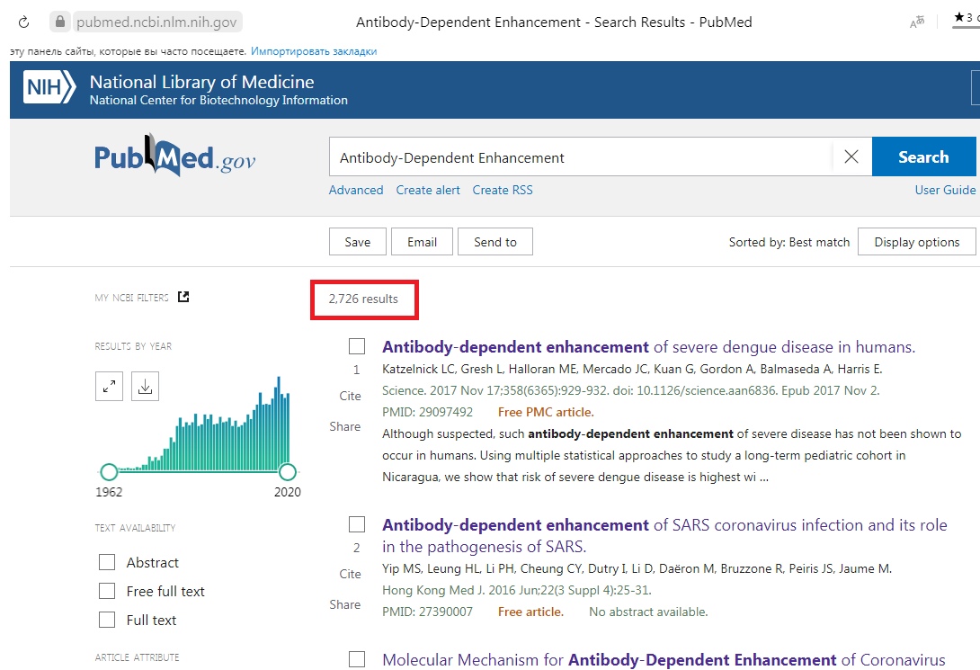
Task: Click the Save button
Action: pyautogui.click(x=357, y=242)
